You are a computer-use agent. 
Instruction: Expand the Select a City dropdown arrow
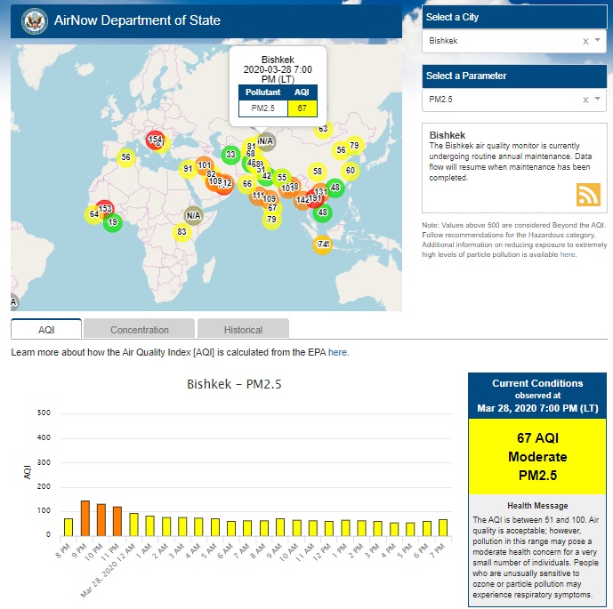click(598, 41)
